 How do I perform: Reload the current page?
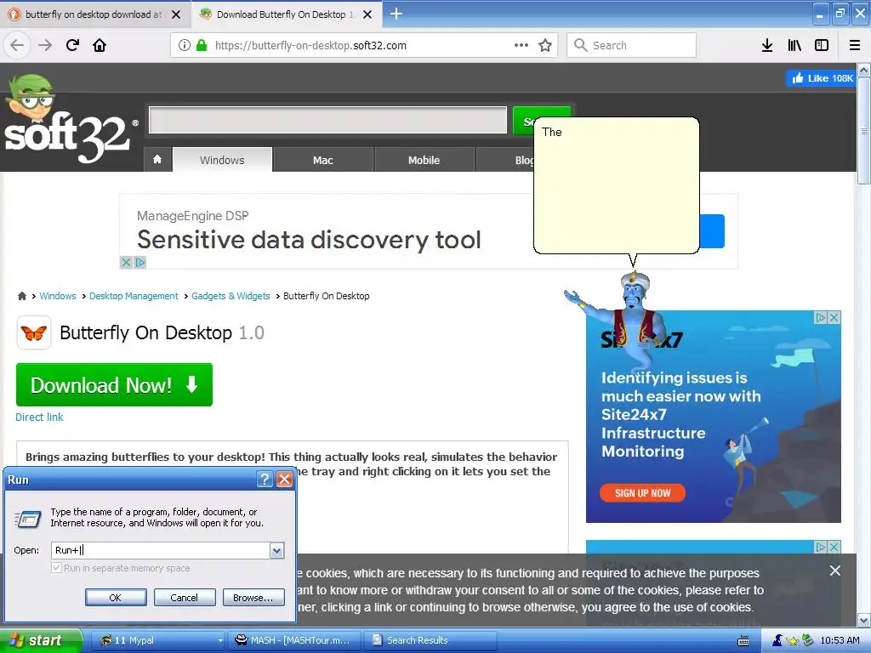point(73,45)
